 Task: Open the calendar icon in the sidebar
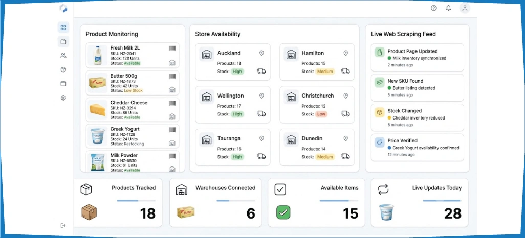point(63,84)
